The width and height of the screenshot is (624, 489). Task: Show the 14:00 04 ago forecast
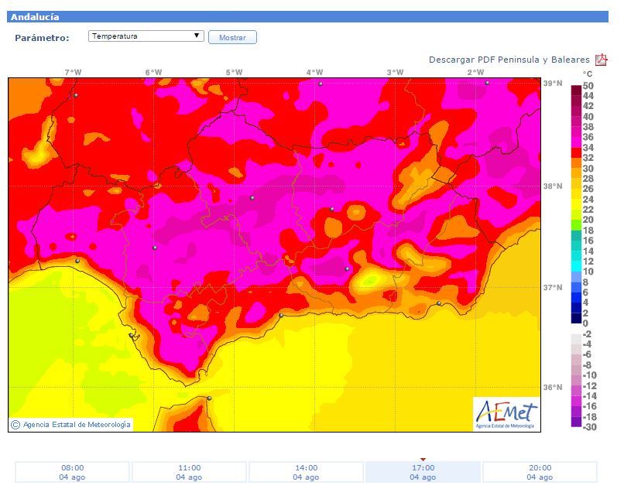pyautogui.click(x=307, y=472)
